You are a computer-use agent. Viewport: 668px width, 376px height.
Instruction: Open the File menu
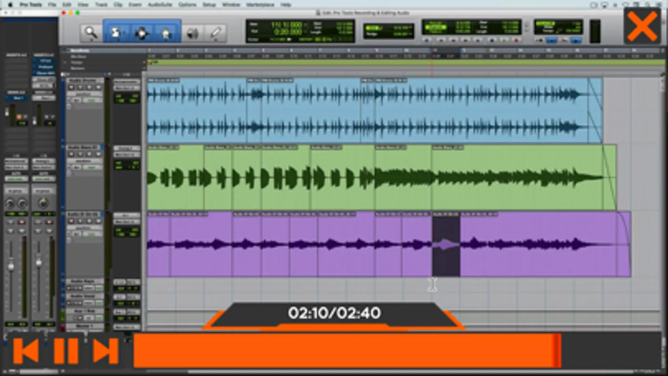pyautogui.click(x=52, y=5)
